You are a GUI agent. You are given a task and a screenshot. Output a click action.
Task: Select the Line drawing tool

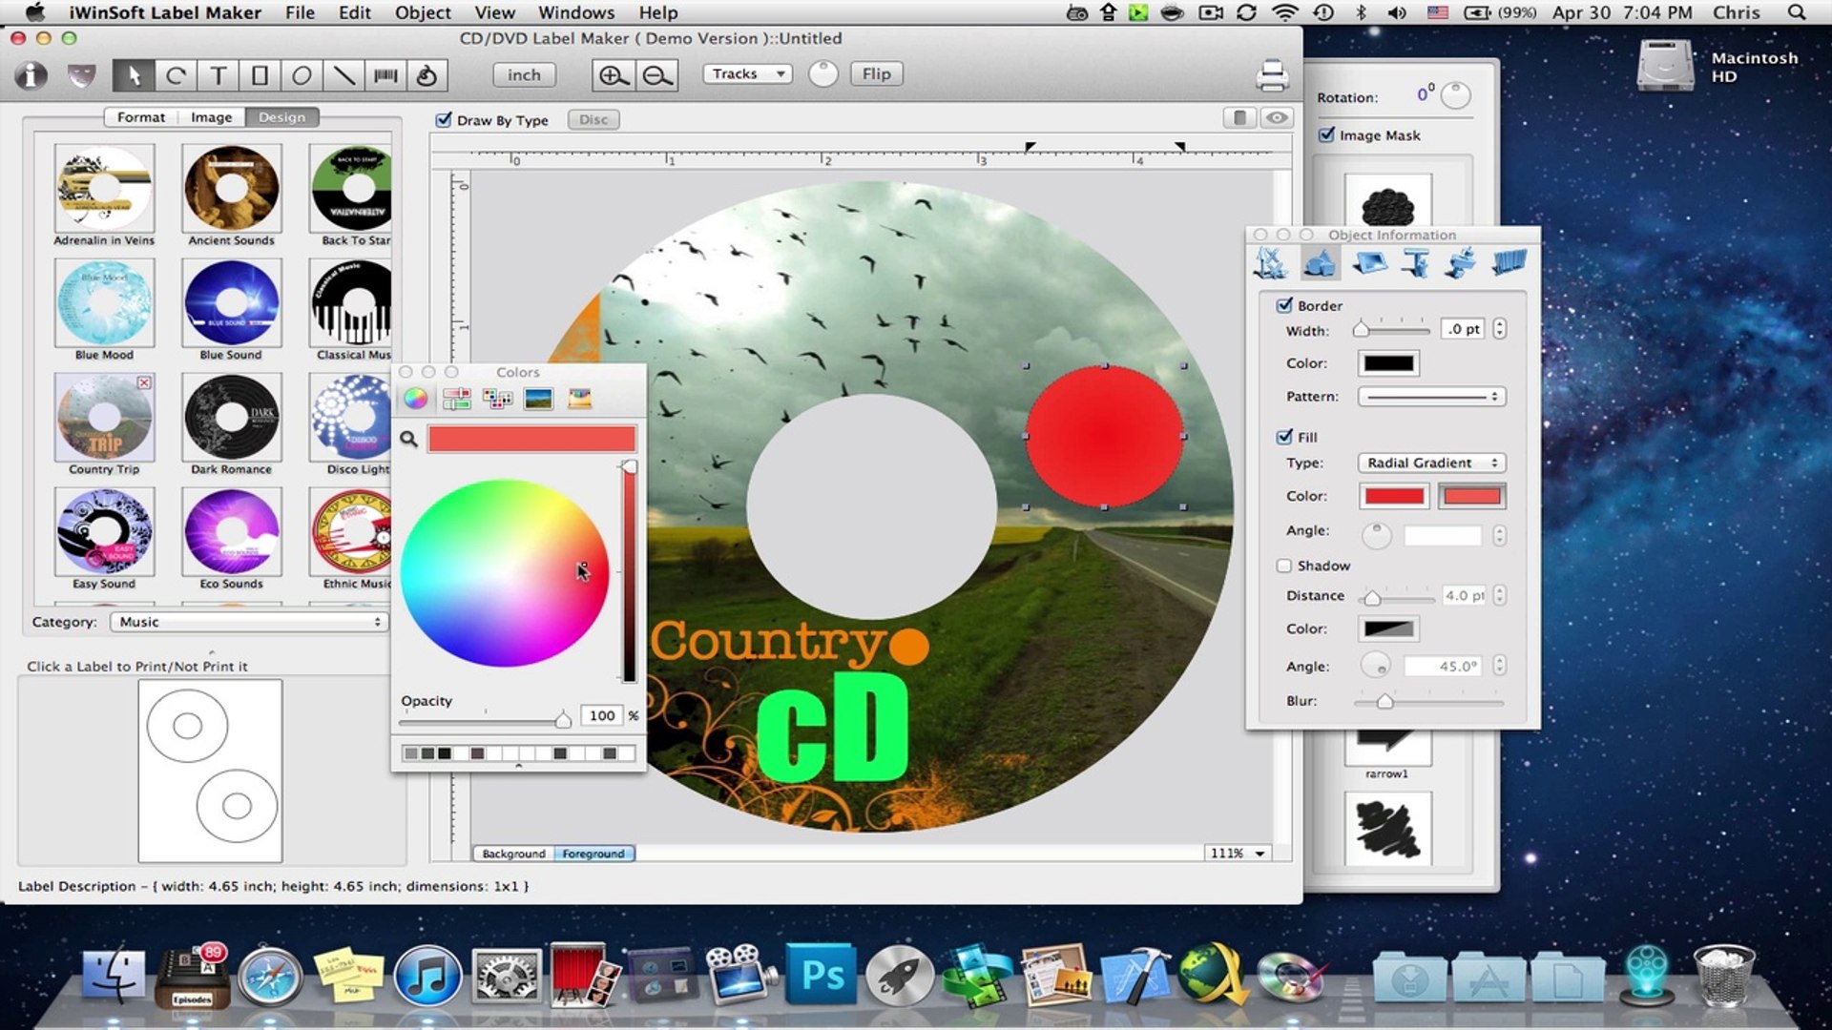click(343, 75)
